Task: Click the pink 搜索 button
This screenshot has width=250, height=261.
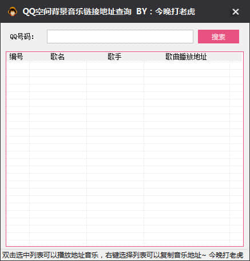Action: pos(219,37)
